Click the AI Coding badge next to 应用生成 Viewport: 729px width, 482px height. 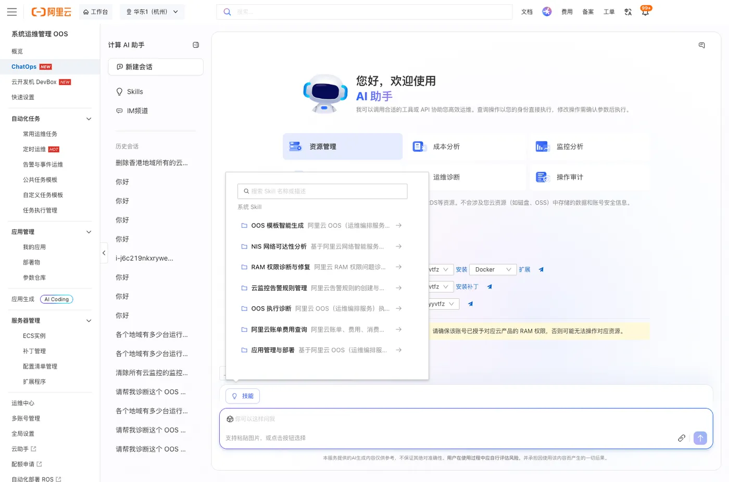(x=57, y=299)
